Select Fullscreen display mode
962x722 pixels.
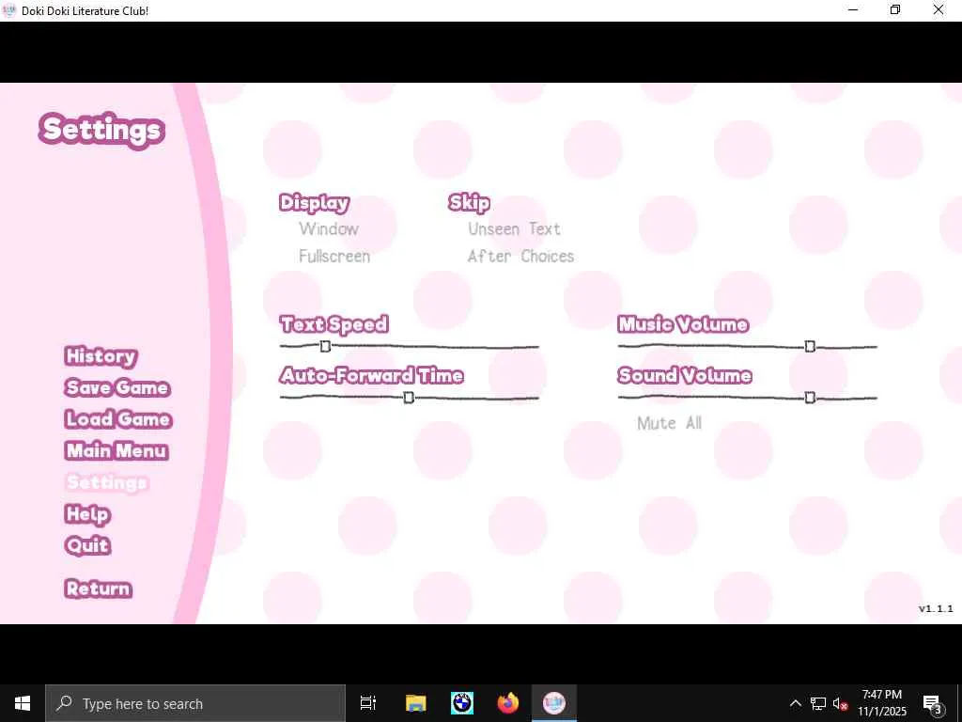coord(334,256)
